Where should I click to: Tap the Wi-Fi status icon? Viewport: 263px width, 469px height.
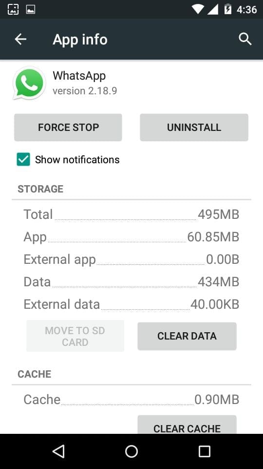[x=198, y=10]
